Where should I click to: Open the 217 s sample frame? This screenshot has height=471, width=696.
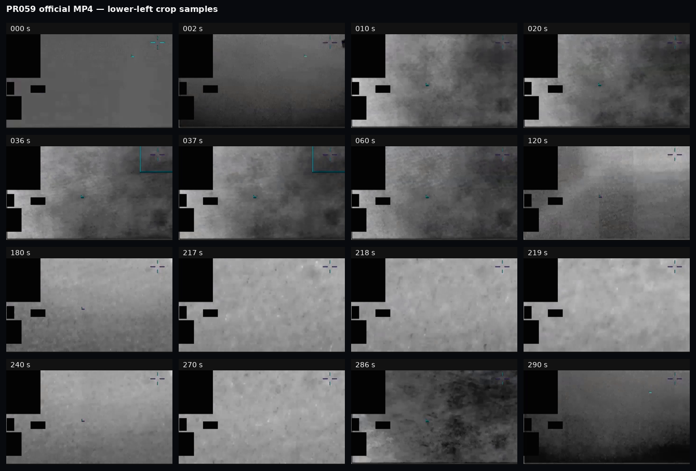[x=262, y=305]
